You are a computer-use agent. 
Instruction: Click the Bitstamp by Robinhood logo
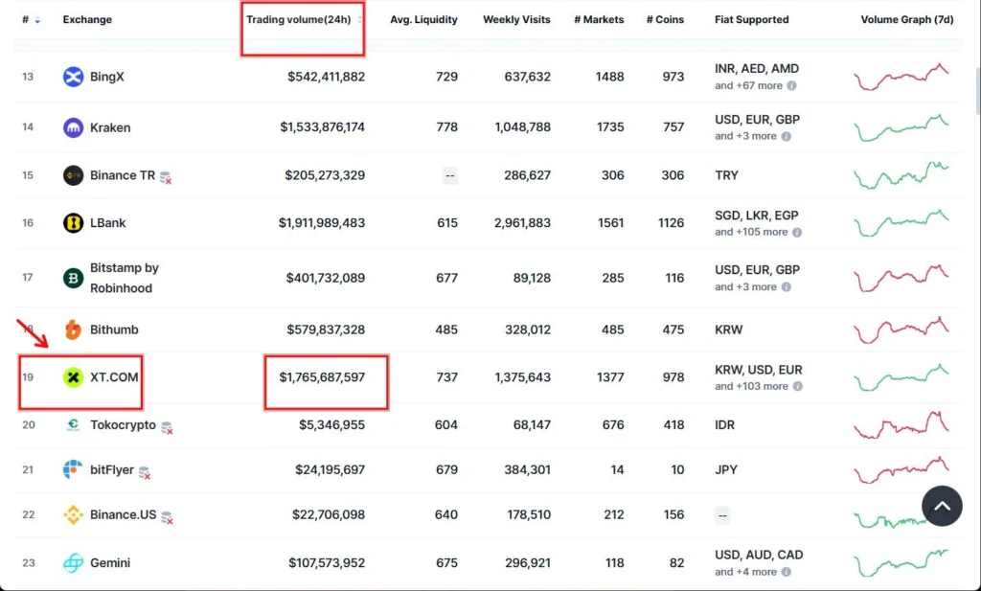click(73, 278)
